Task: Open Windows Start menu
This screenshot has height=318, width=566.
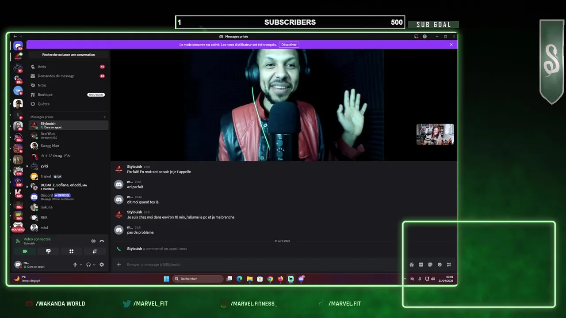Action: pos(166,279)
